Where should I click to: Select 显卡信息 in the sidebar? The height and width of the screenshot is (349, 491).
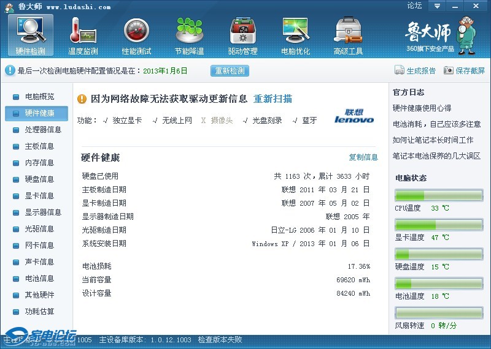39,196
